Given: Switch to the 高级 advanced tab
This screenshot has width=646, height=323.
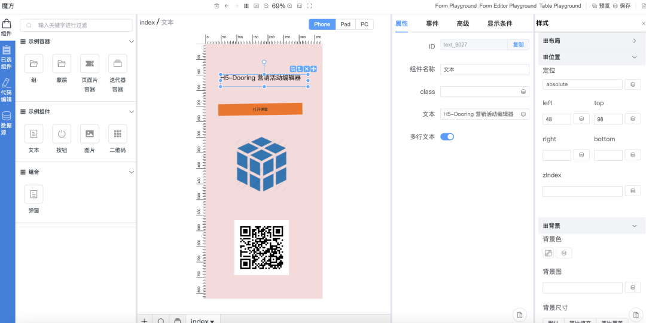Looking at the screenshot, I should [x=462, y=23].
